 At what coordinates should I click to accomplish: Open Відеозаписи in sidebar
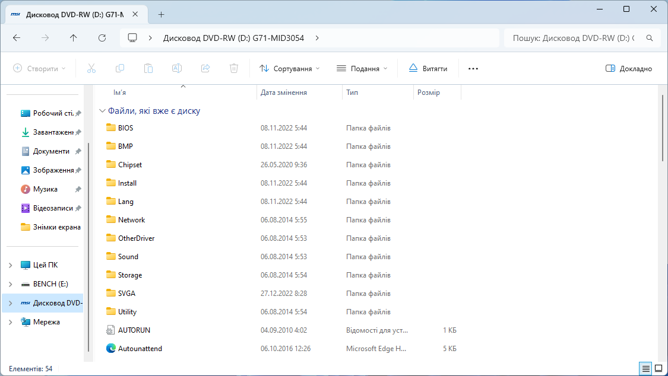50,208
